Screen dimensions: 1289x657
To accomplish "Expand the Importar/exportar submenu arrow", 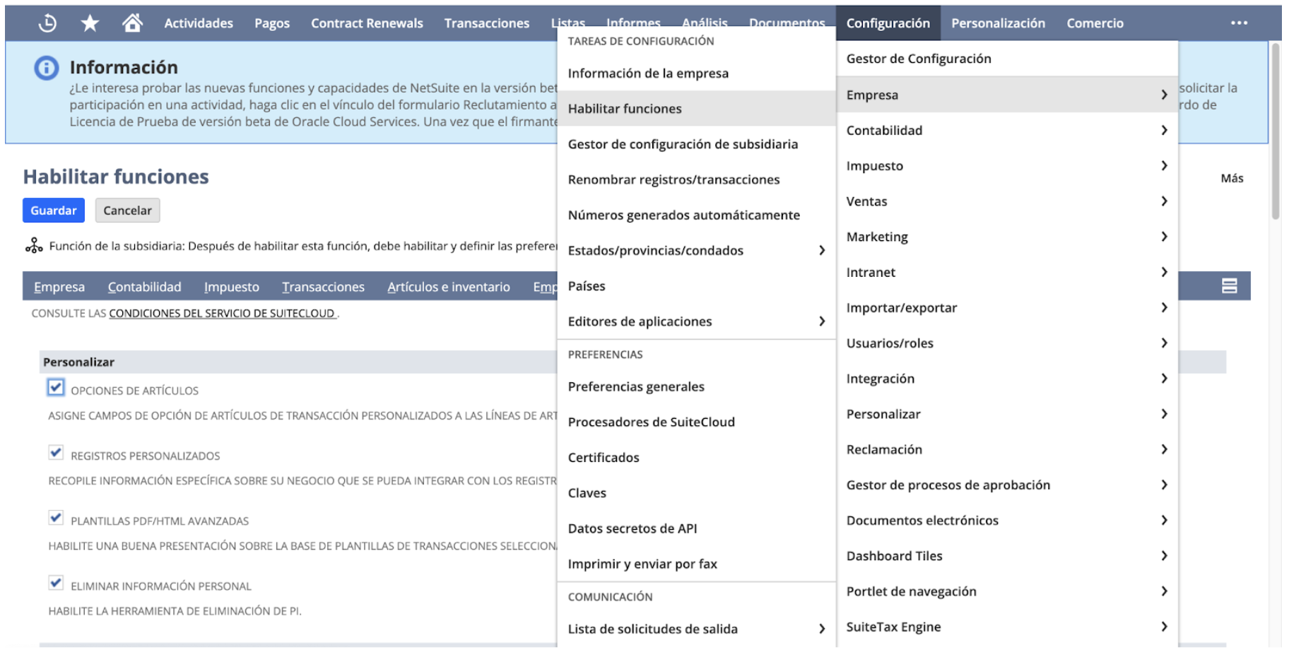I will (x=1164, y=307).
